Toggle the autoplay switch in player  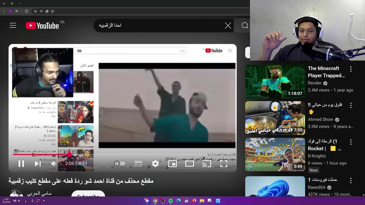[120, 163]
